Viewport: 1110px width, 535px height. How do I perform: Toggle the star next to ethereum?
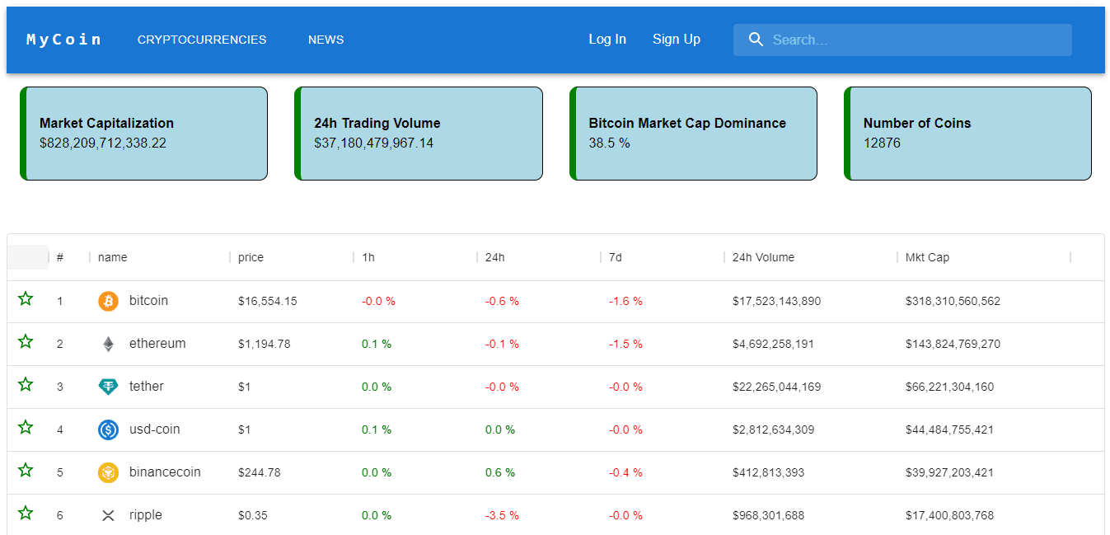tap(26, 341)
